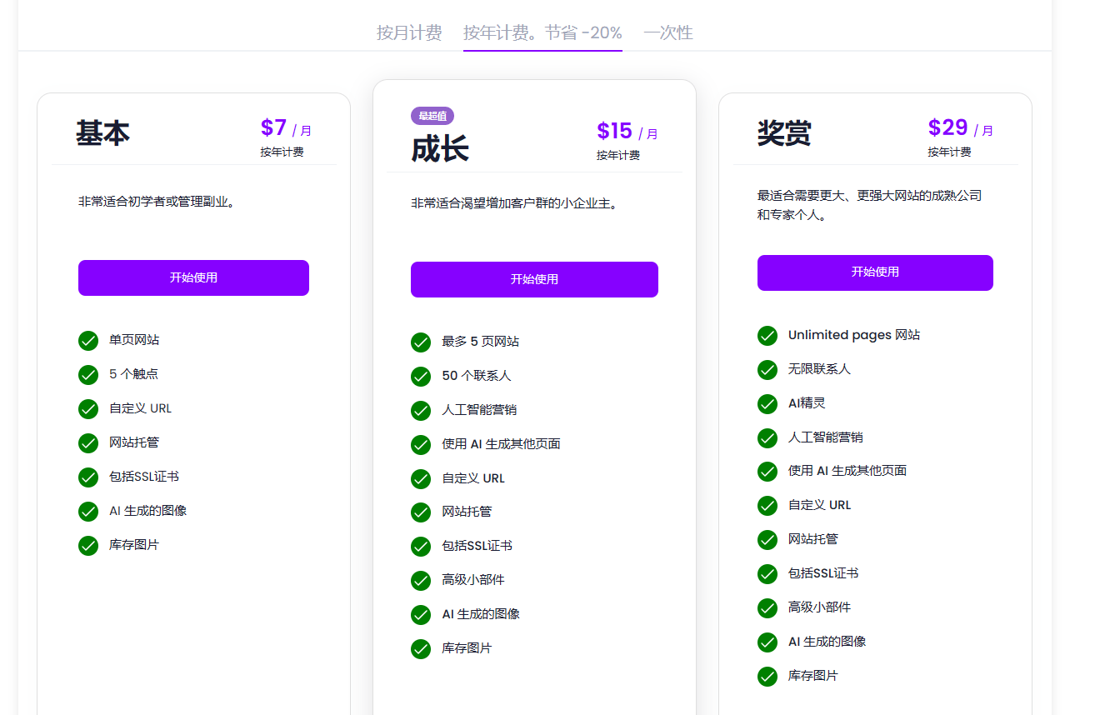Click the checkmark icon next to 最多 5 页网站

pos(421,342)
